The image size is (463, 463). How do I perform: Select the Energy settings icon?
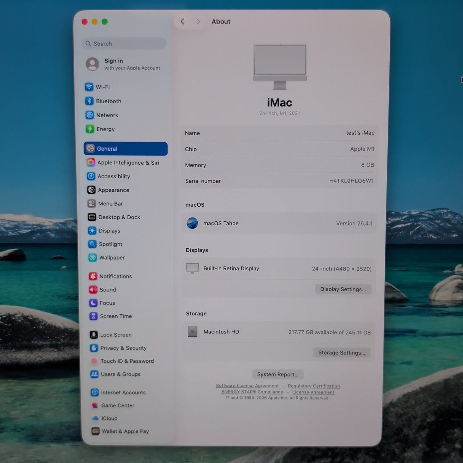pos(90,129)
